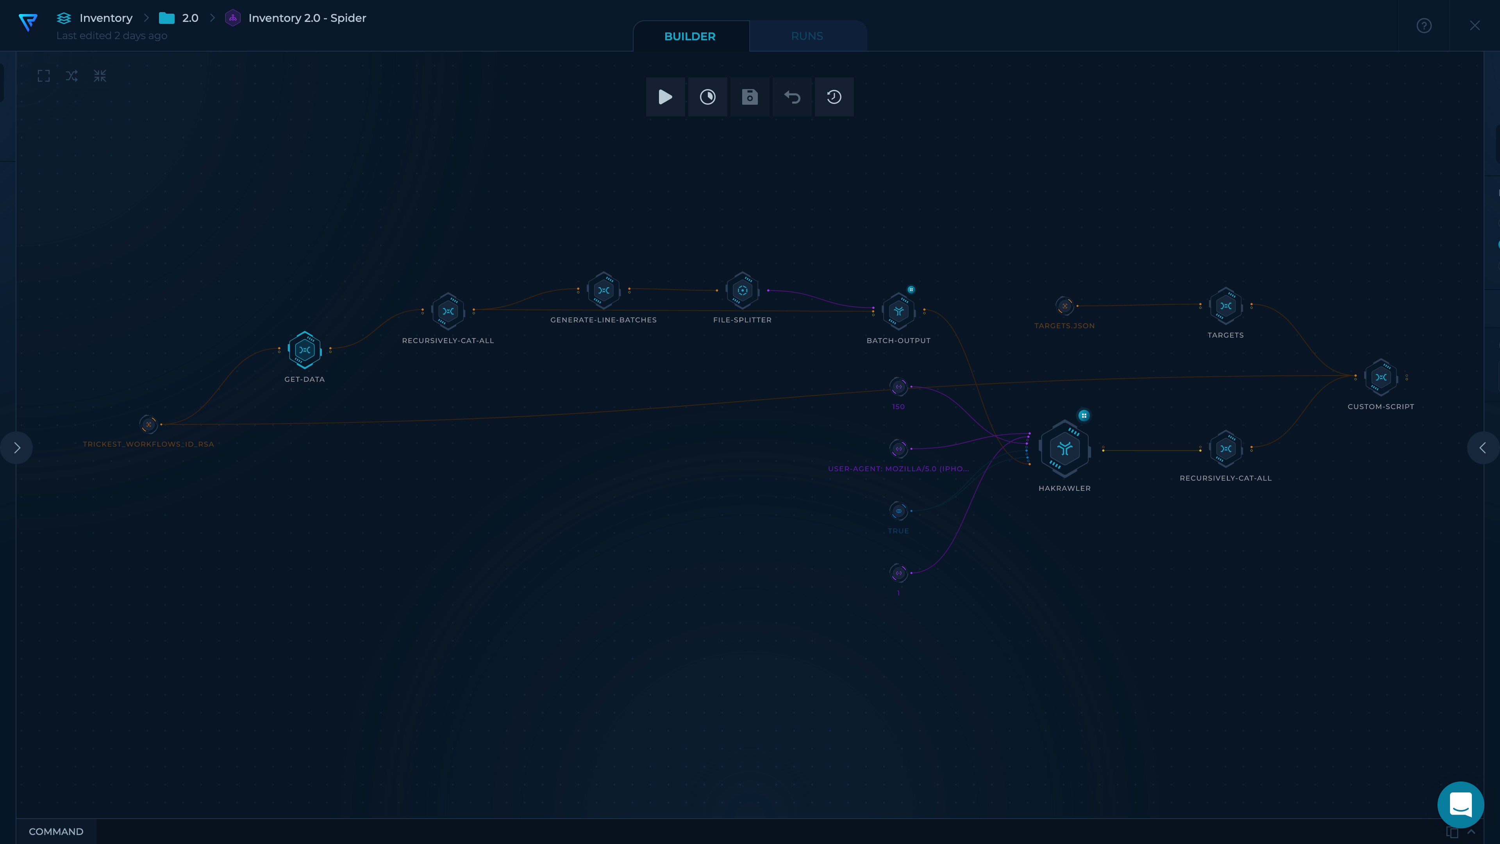Run the workflow with play button

coord(665,97)
